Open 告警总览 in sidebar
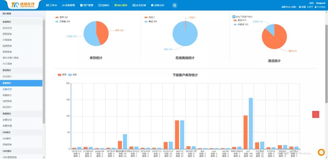Screen dimensions: 328x159 (7, 120)
